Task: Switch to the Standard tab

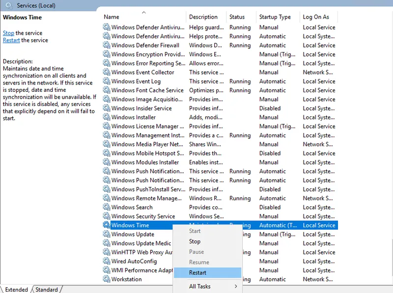Action: pos(47,290)
